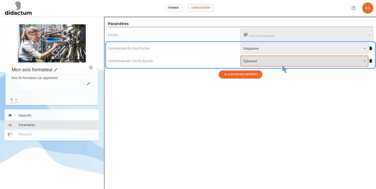
Task: Open the Objectifs section
Action: pyautogui.click(x=52, y=116)
